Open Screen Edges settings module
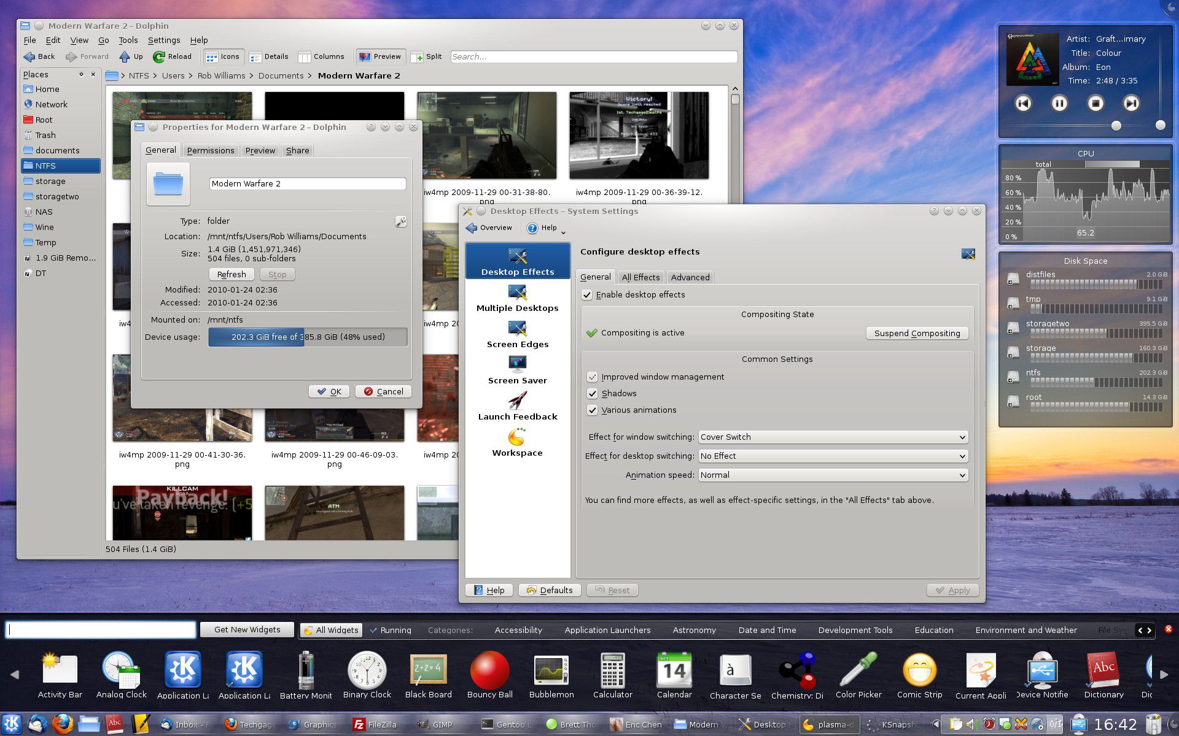The image size is (1179, 736). coord(518,335)
